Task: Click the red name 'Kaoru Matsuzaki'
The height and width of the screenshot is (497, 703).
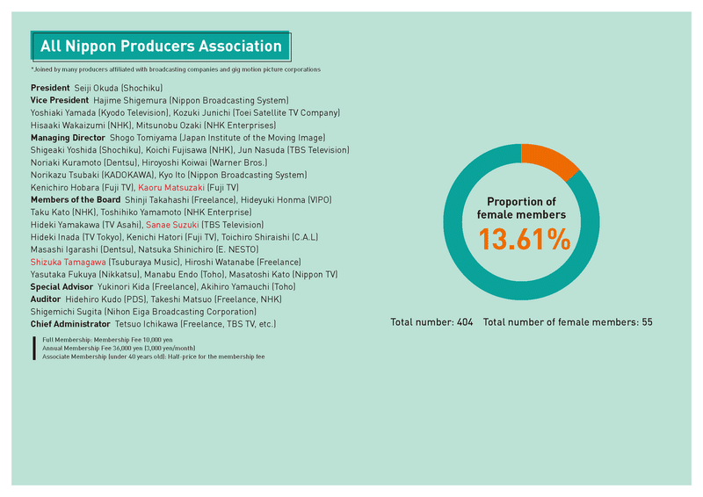Action: coord(171,188)
